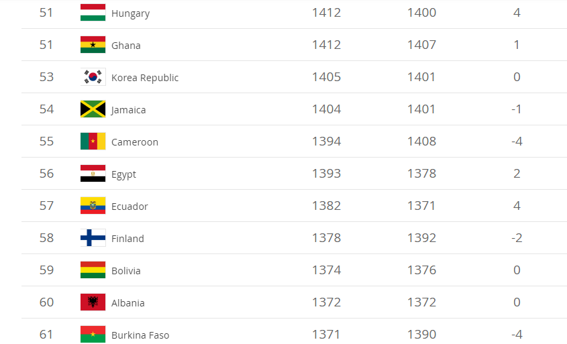Click the Burkina Faso flag icon

click(93, 334)
